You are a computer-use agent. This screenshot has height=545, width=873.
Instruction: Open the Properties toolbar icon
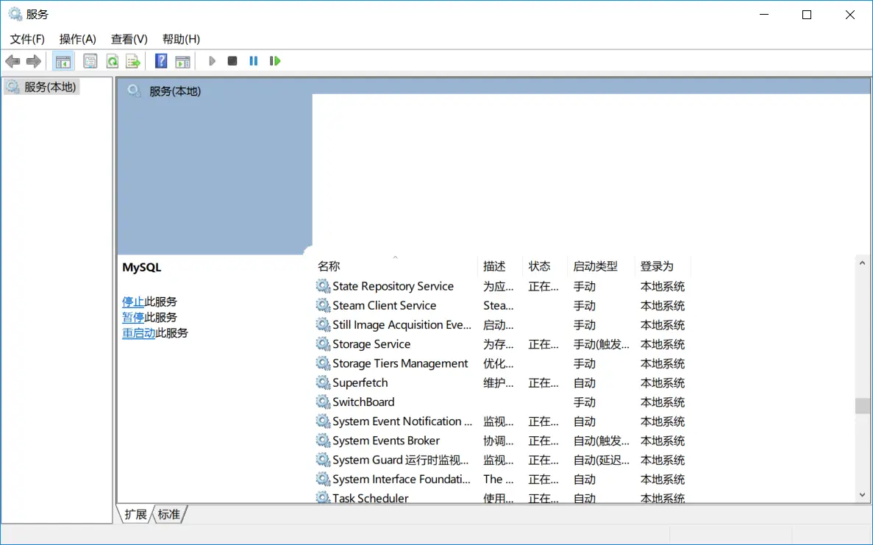(90, 61)
